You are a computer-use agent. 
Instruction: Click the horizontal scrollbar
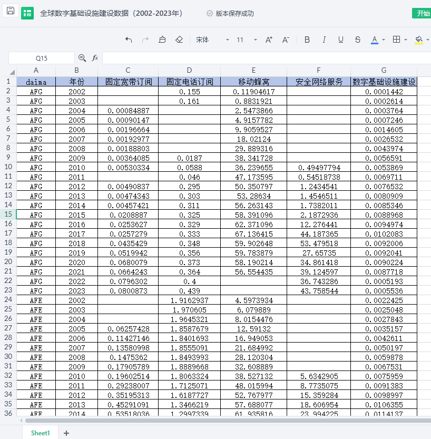[x=228, y=420]
